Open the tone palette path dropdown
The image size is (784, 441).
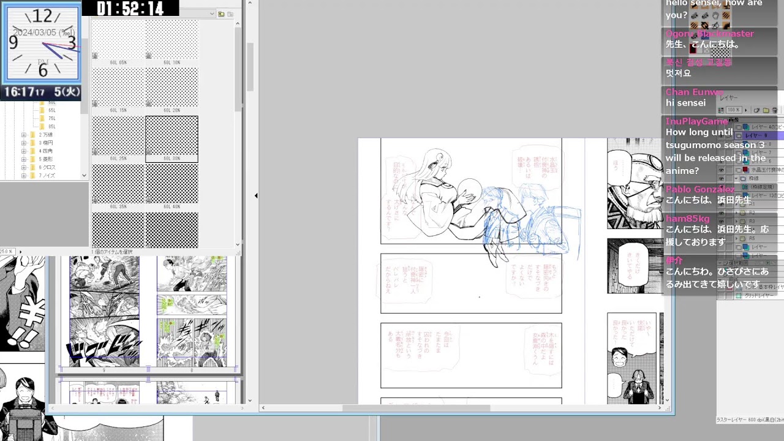tap(212, 14)
